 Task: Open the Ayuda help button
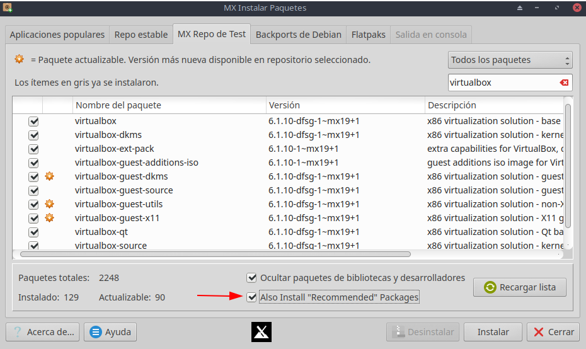click(110, 332)
